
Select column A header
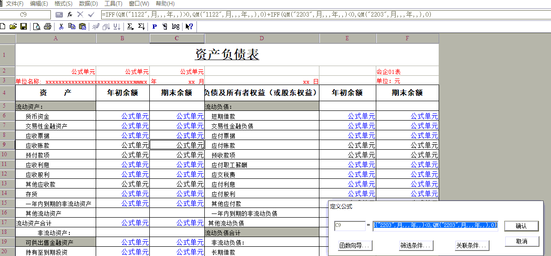[x=55, y=39]
